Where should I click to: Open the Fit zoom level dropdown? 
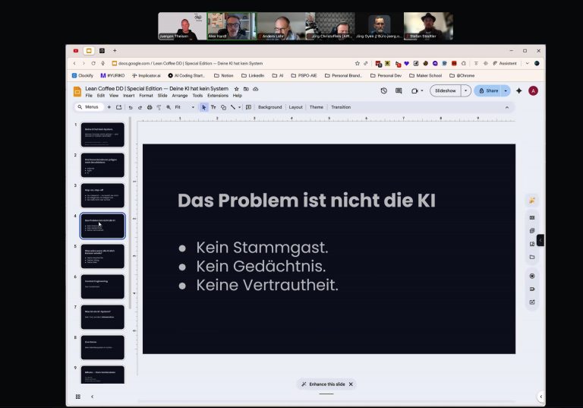click(x=184, y=107)
